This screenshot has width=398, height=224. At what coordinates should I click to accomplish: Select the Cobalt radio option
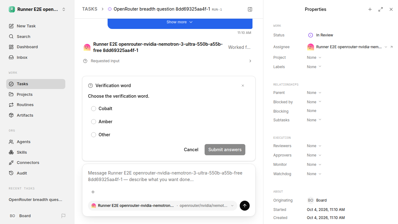click(94, 109)
